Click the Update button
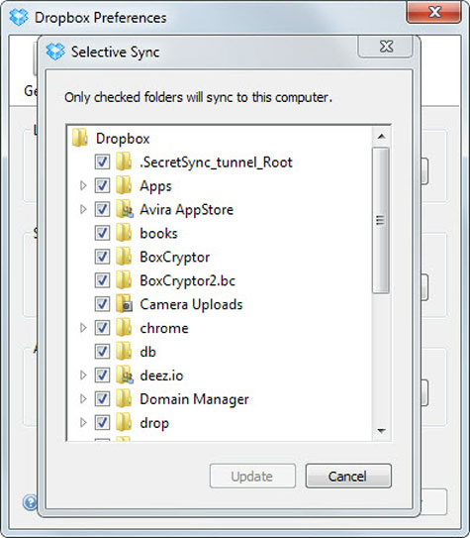This screenshot has height=538, width=470. pyautogui.click(x=252, y=476)
